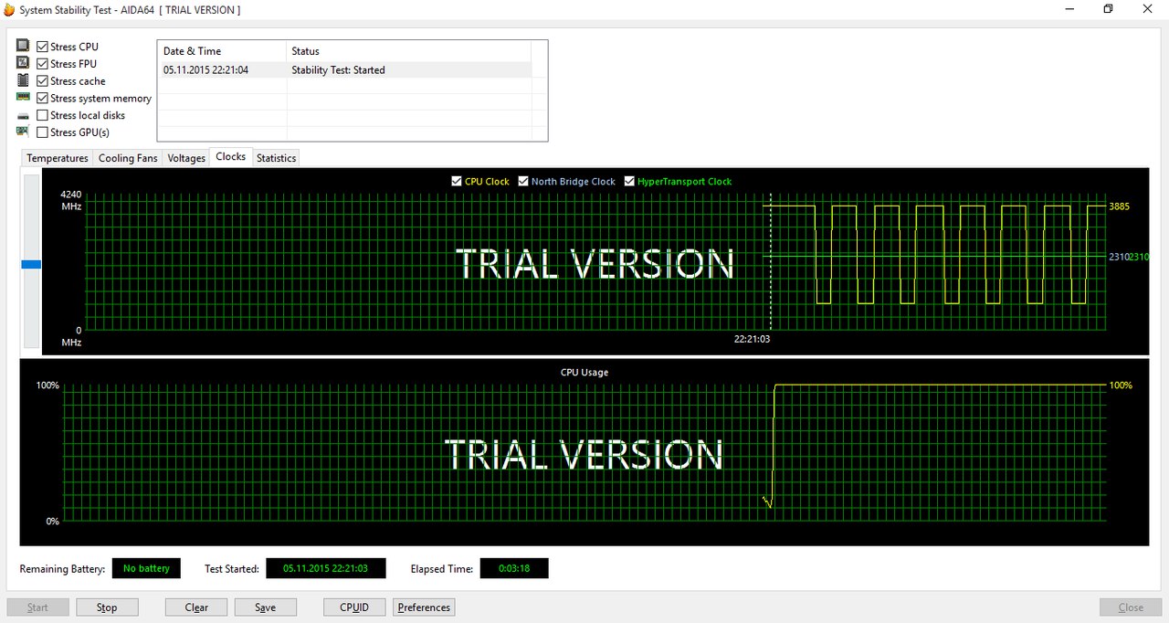The width and height of the screenshot is (1169, 623).
Task: Click the Clear button
Action: 196,607
